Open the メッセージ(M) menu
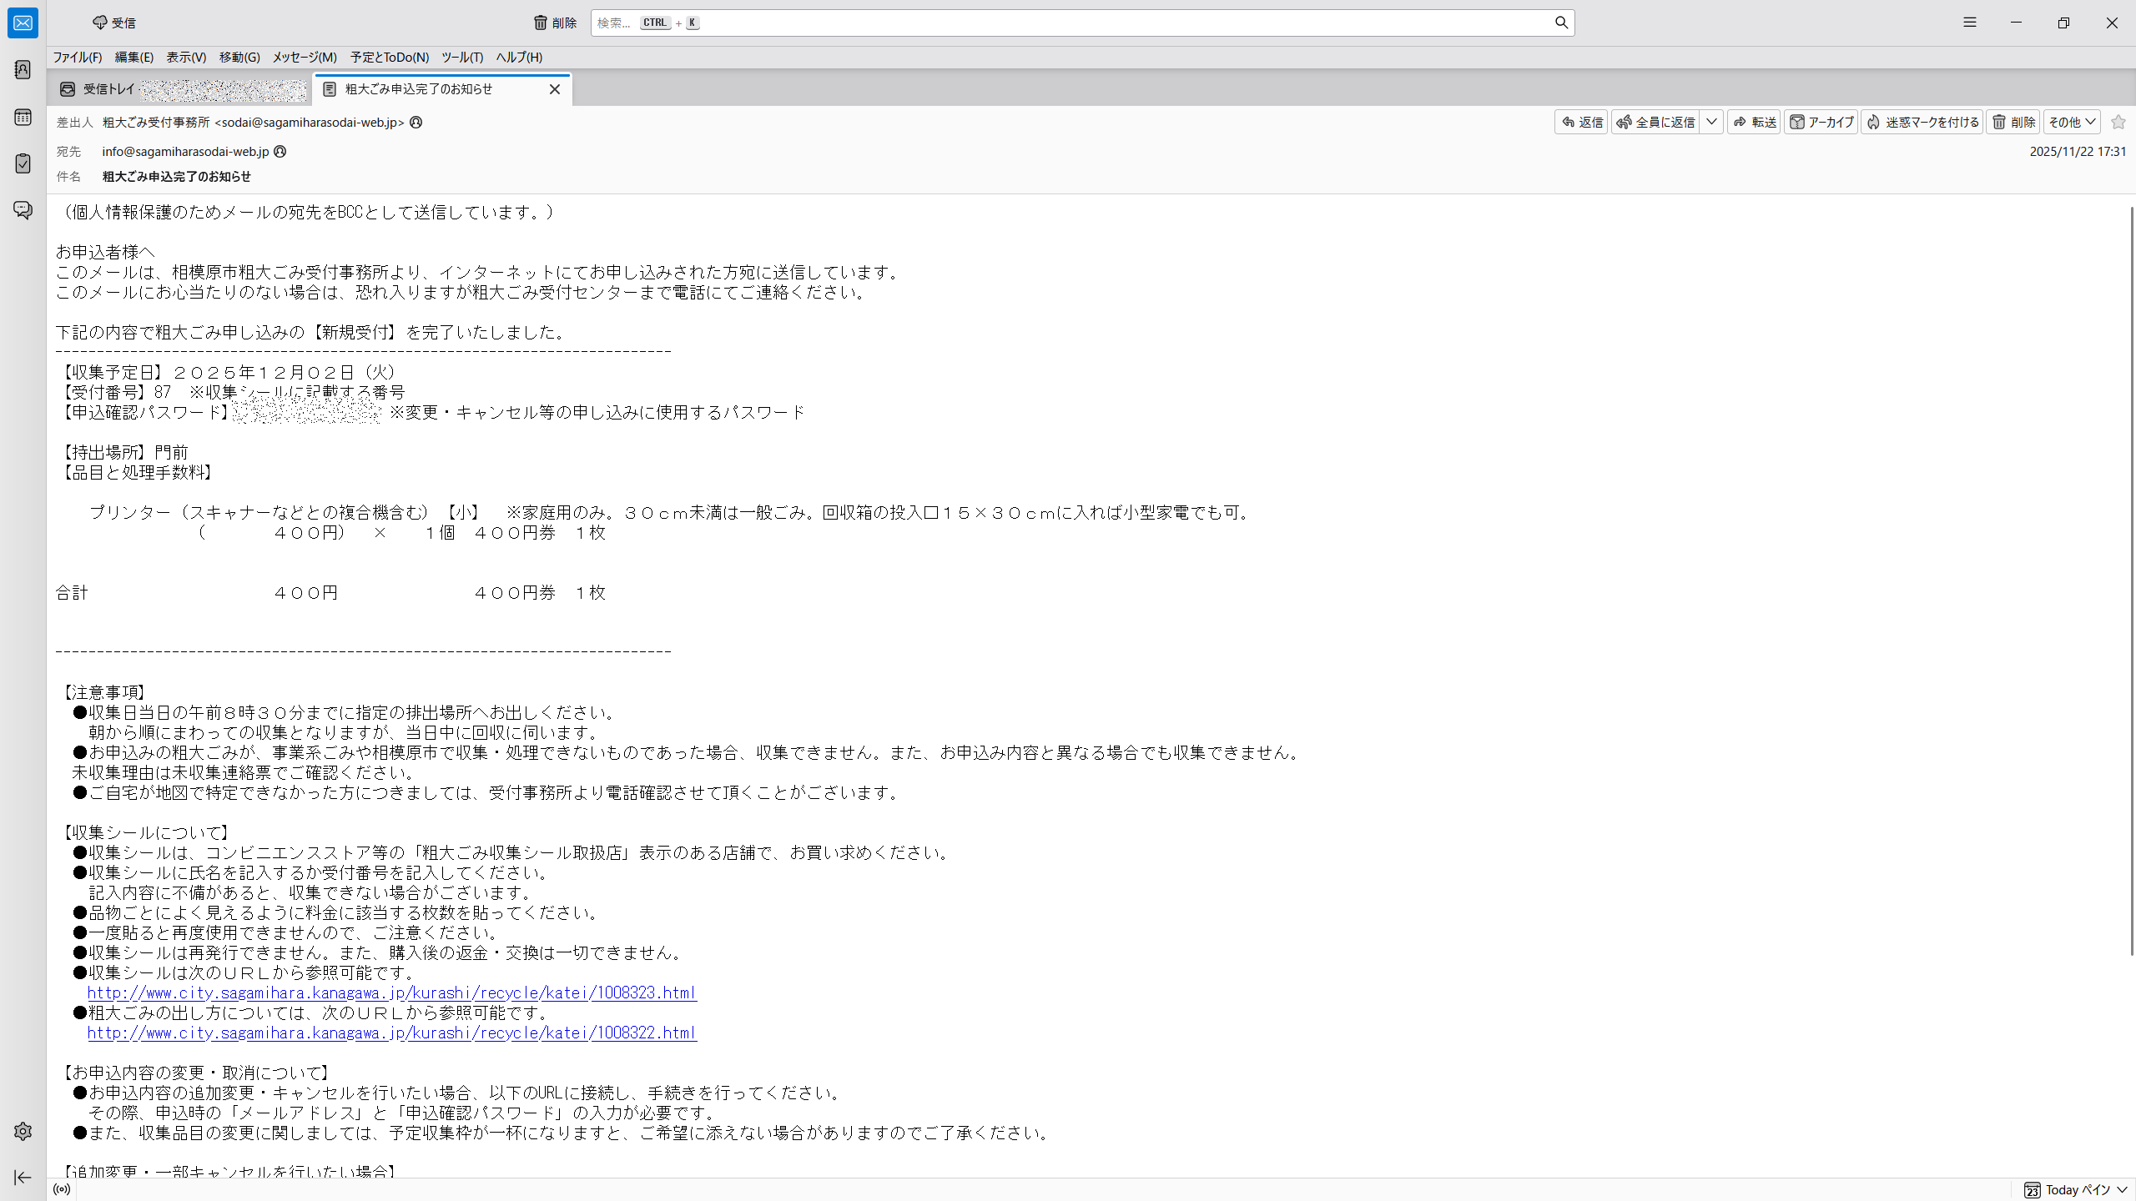Screen dimensions: 2136x1201 click(x=305, y=58)
